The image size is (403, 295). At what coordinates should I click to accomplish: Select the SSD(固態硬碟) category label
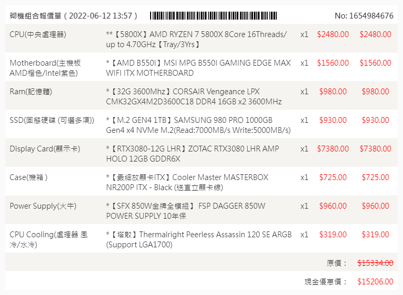[x=52, y=120]
